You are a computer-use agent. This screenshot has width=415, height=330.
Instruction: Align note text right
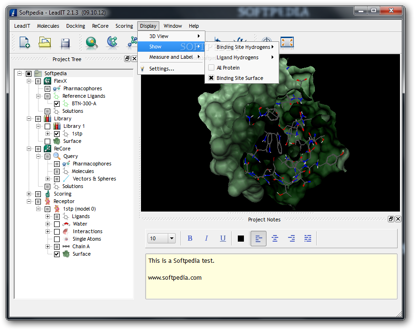click(x=291, y=238)
